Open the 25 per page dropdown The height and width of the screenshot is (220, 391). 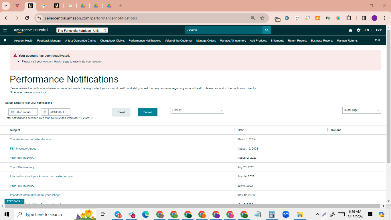pyautogui.click(x=362, y=110)
